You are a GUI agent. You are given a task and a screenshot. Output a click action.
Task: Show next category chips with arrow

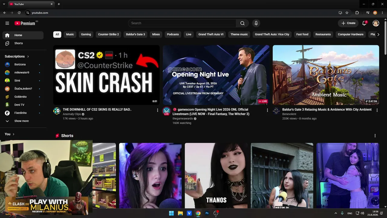click(378, 35)
